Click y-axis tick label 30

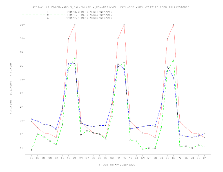(22, 66)
